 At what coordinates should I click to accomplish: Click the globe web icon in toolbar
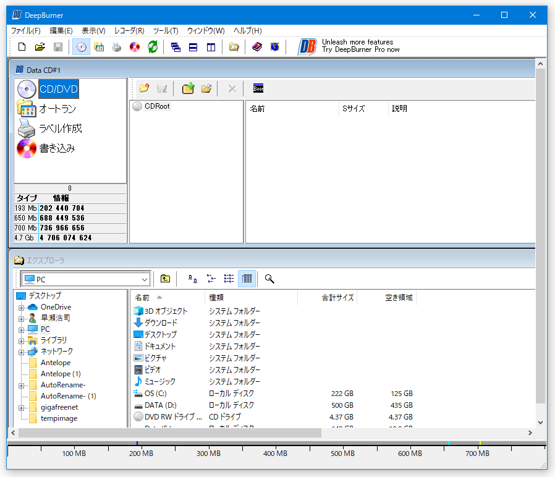[x=275, y=47]
